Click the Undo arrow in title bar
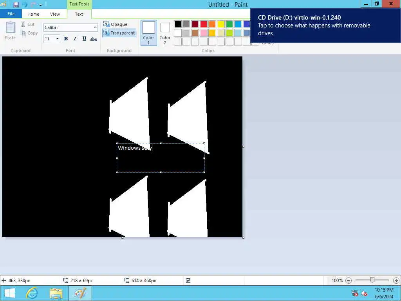Viewport: 401px width, 301px height. pos(25,5)
